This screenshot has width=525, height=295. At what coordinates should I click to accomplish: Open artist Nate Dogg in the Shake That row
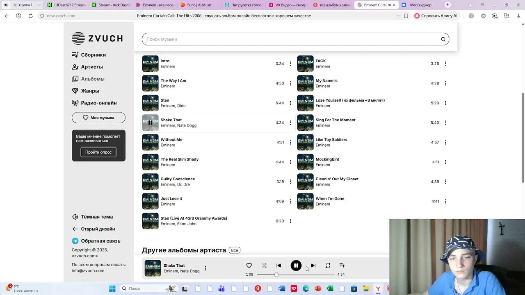point(187,125)
